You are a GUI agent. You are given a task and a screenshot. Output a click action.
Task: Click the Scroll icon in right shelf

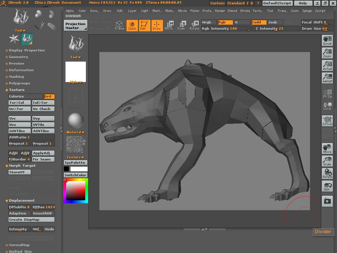tap(327, 41)
